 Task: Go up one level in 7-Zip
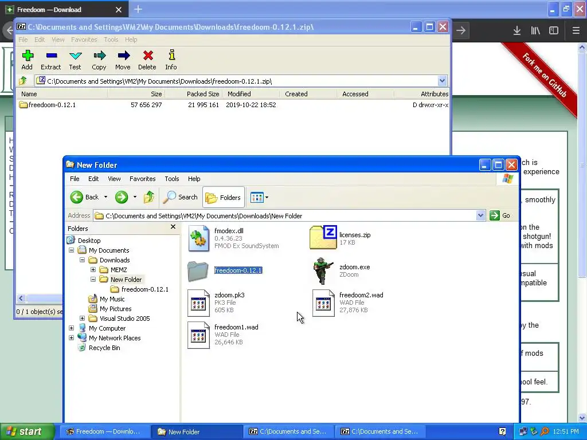click(x=23, y=80)
